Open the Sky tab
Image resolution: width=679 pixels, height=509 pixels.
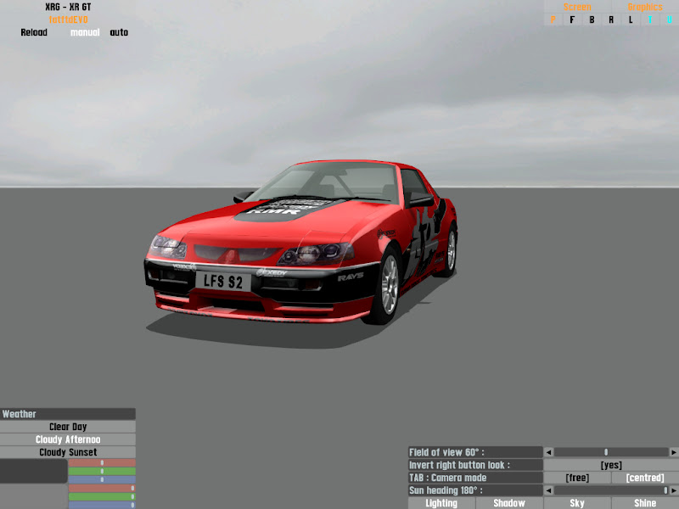pyautogui.click(x=577, y=503)
